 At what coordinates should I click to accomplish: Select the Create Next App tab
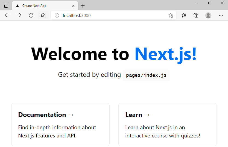click(45, 6)
